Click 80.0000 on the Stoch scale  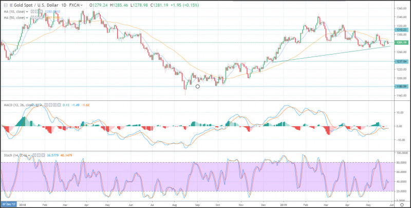(401, 162)
